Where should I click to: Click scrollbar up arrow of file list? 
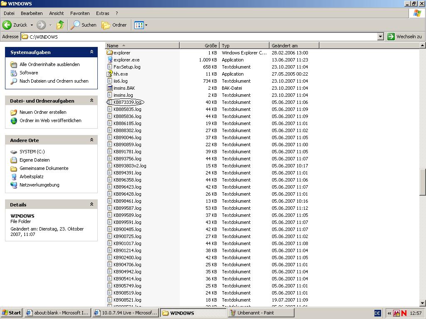[423, 45]
